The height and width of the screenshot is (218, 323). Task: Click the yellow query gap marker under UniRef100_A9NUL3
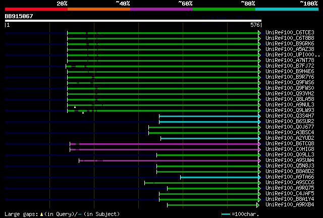click(x=75, y=107)
